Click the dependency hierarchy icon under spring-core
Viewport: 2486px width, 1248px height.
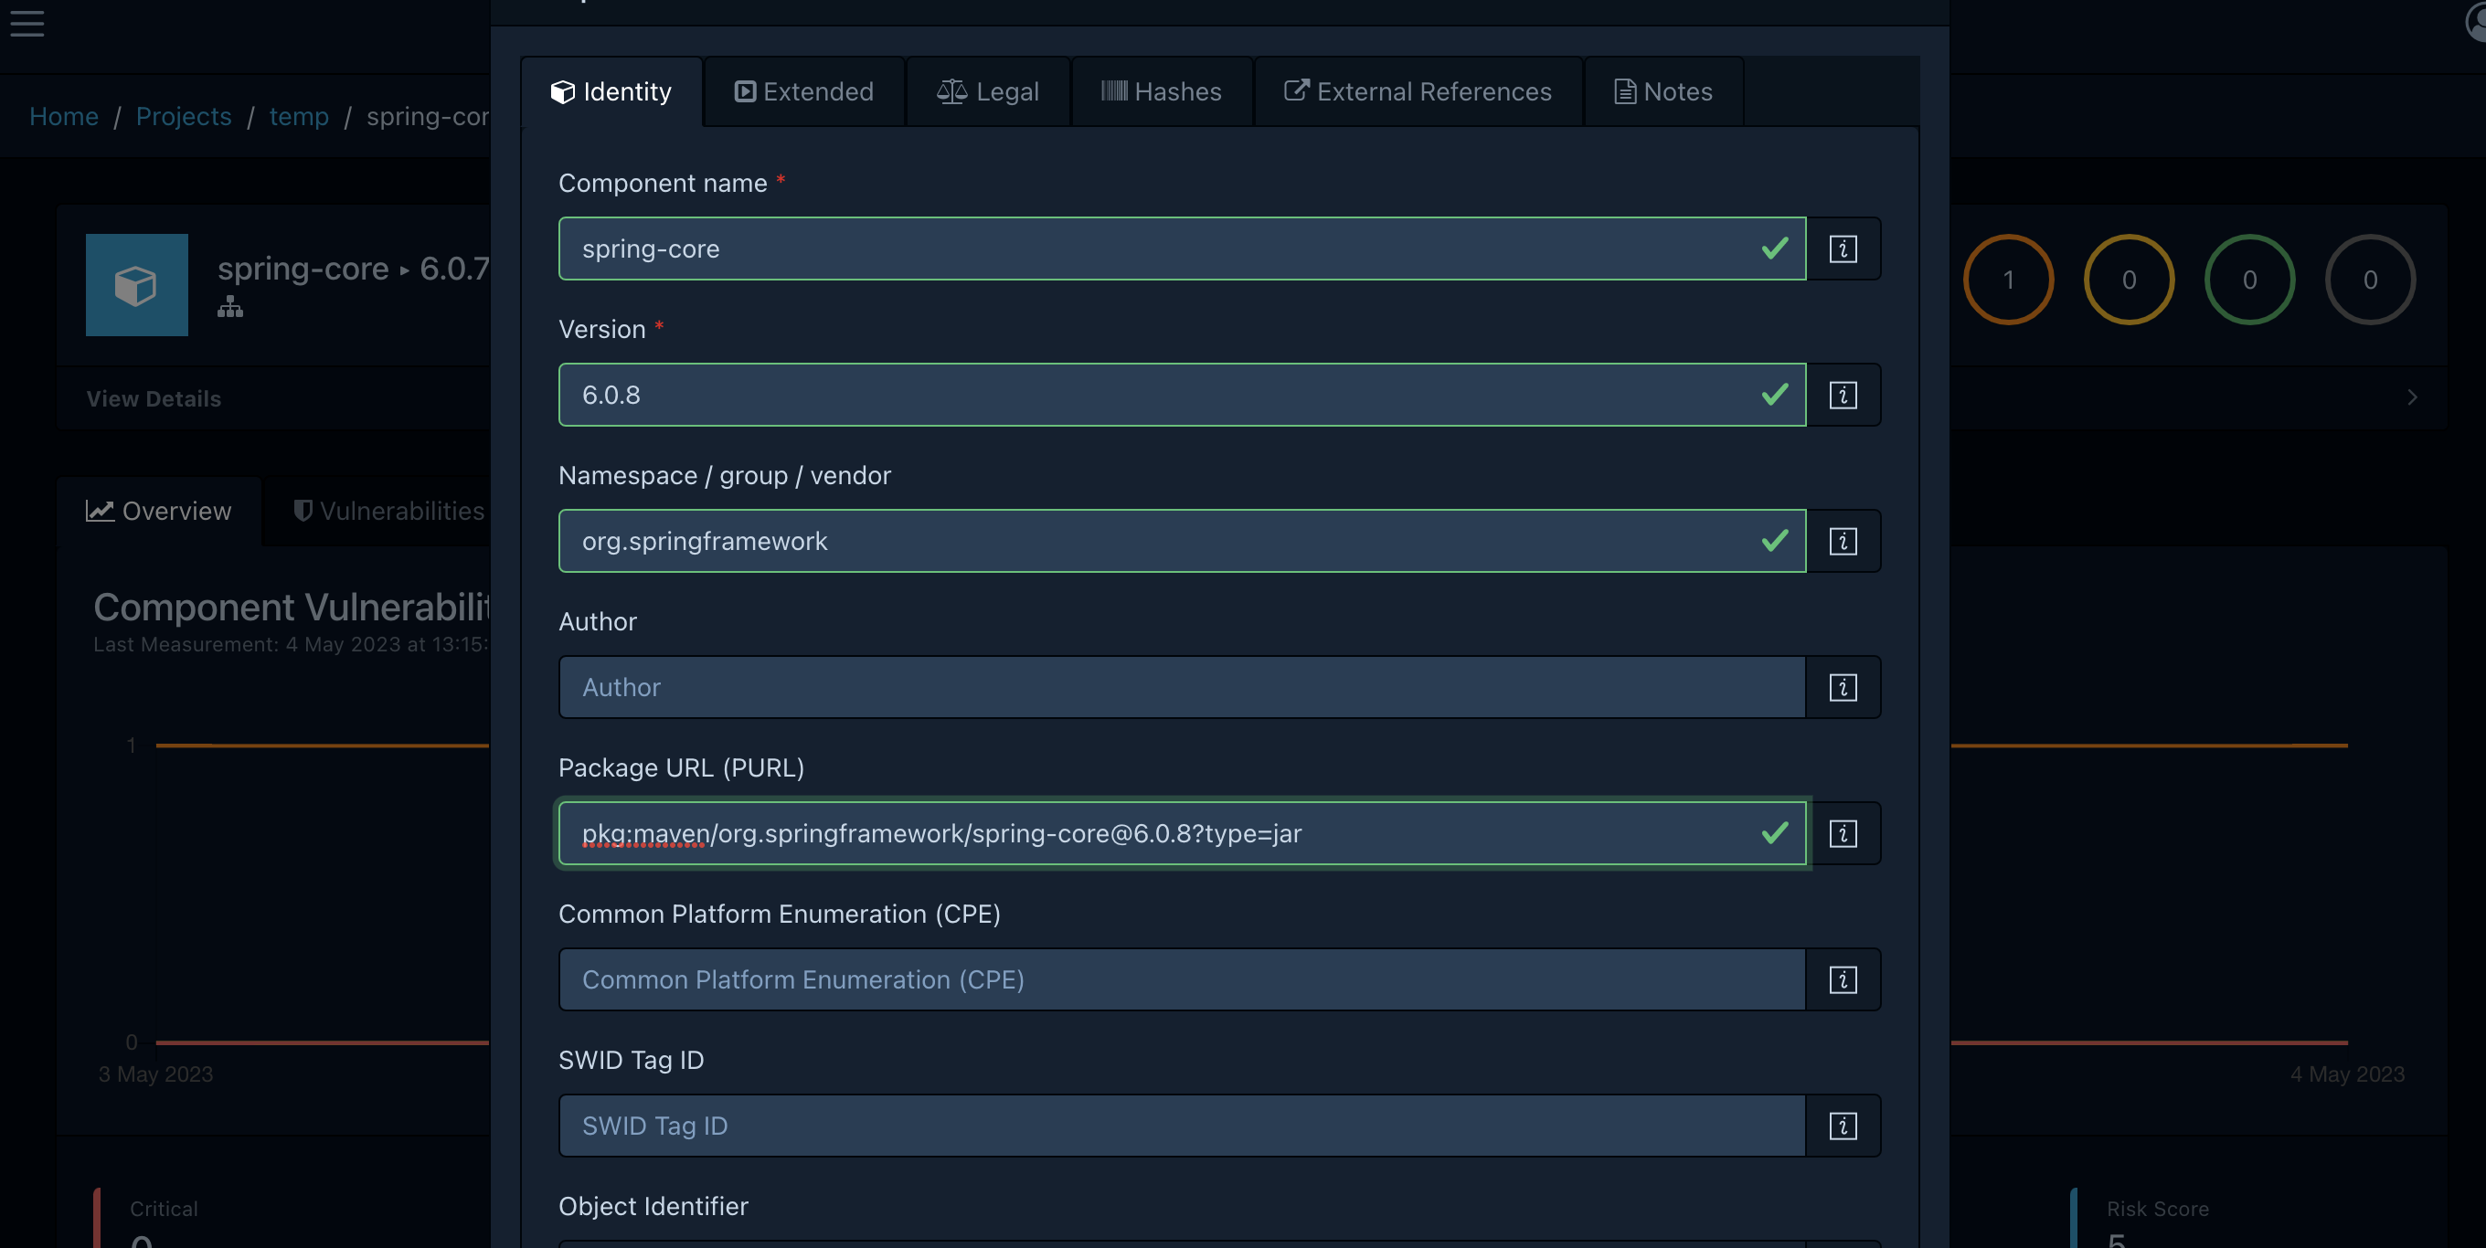(229, 307)
